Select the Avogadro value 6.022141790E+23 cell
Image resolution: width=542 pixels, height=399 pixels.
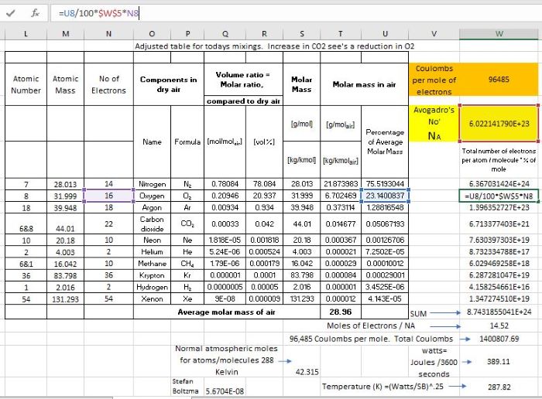tap(499, 124)
